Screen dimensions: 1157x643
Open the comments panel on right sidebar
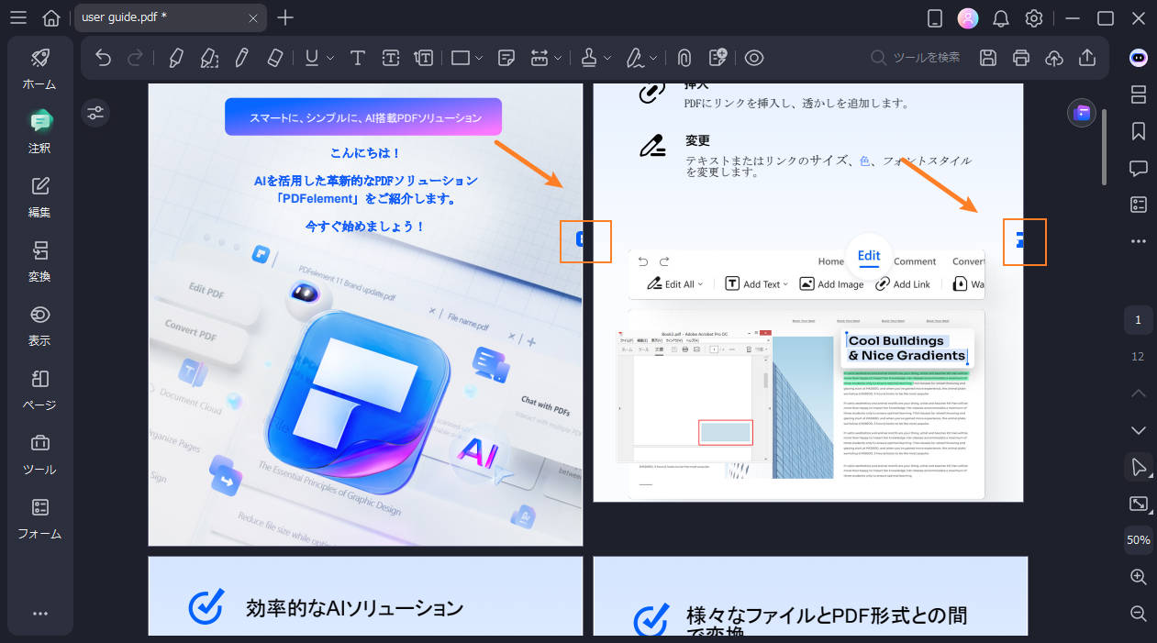pos(1138,168)
